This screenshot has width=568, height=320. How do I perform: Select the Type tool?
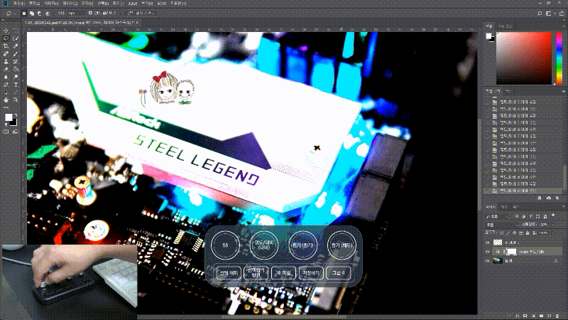pos(16,85)
